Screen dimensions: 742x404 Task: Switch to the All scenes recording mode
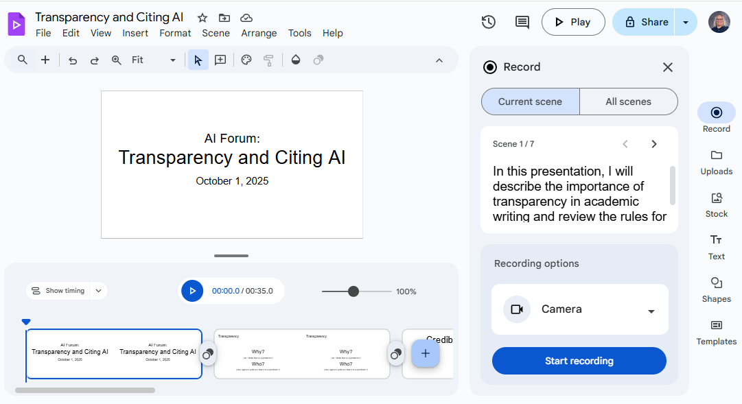click(x=628, y=101)
